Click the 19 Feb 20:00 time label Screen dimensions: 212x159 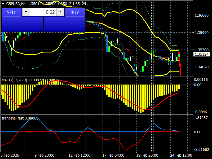click(x=147, y=155)
